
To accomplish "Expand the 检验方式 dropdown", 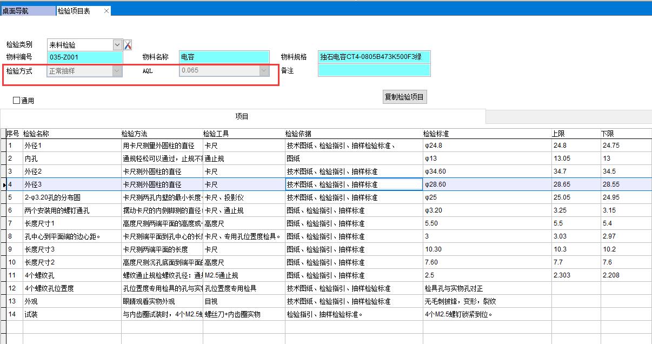I will 117,71.
